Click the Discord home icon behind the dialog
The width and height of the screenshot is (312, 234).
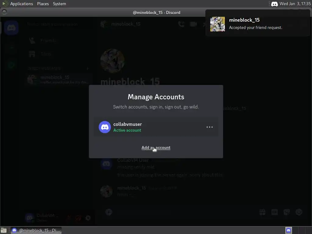[x=11, y=28]
